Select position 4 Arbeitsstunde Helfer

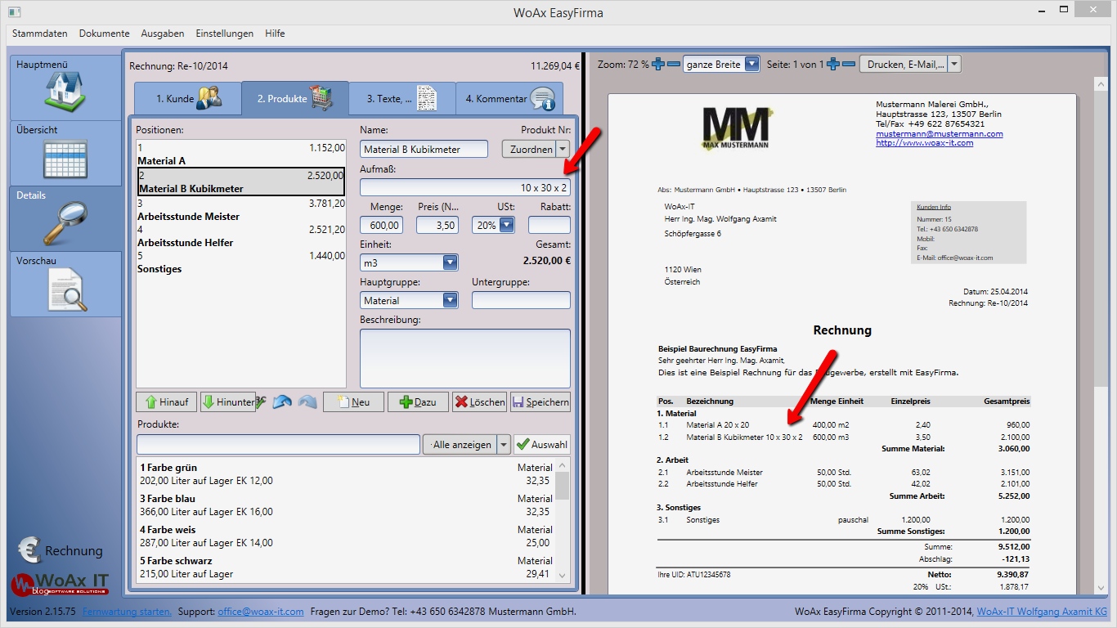tap(241, 235)
